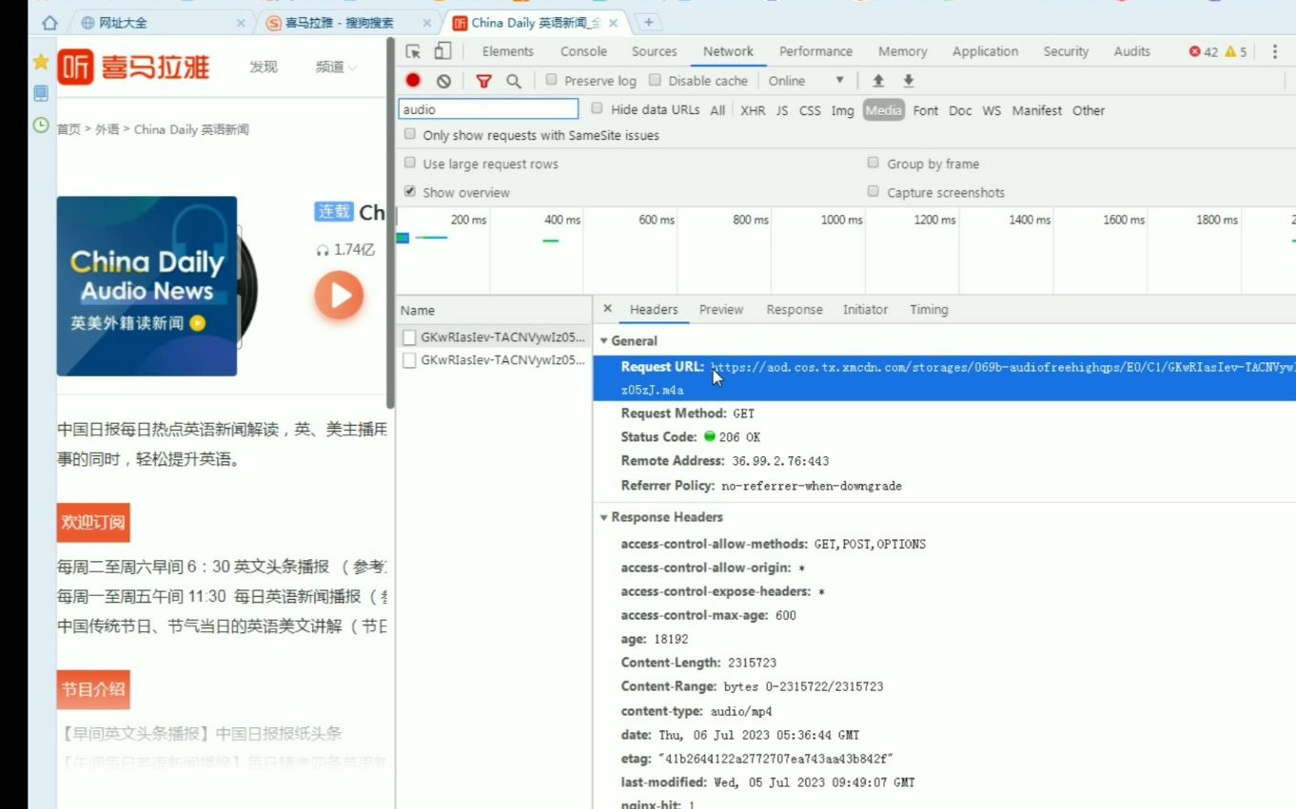Filter requests by Media type
This screenshot has height=809, width=1296.
coord(883,110)
